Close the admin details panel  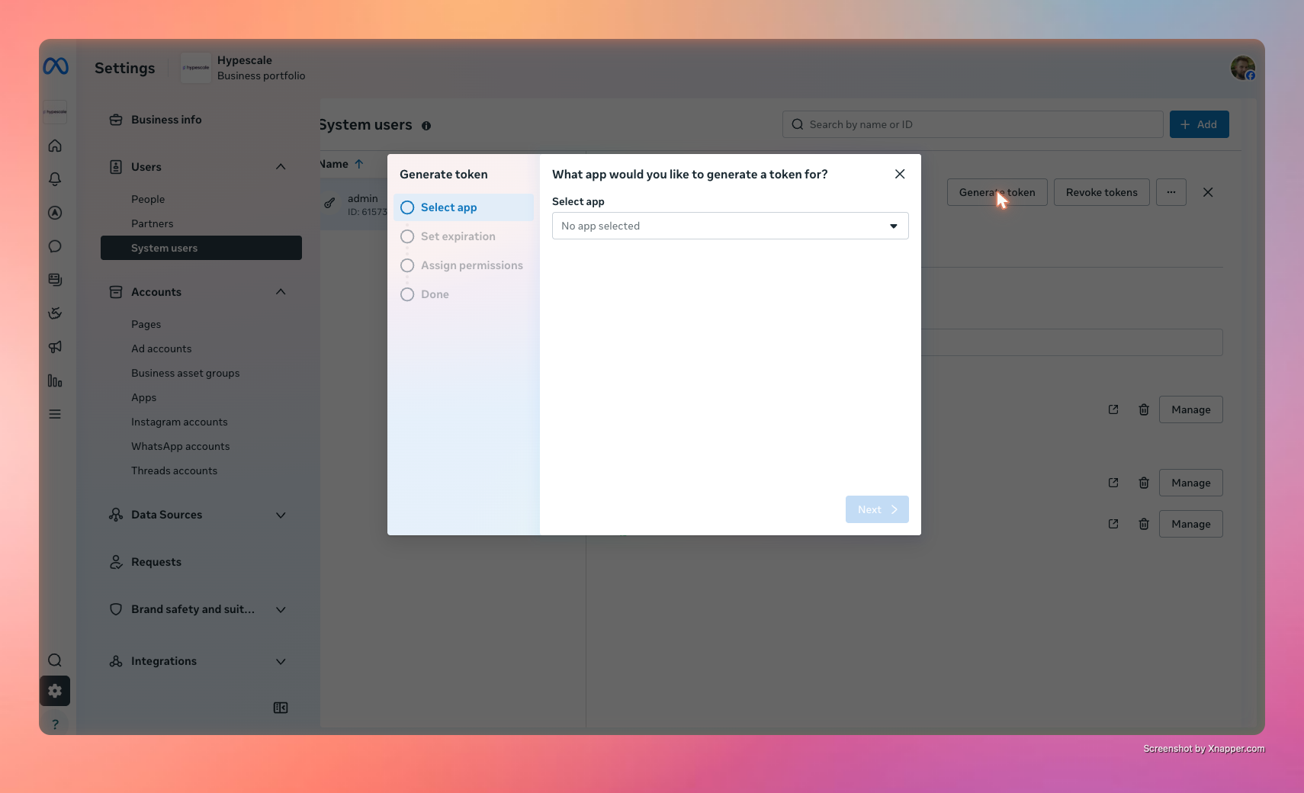tap(1208, 192)
